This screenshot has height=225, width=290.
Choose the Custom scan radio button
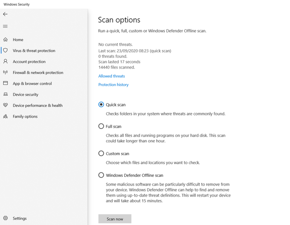101,153
